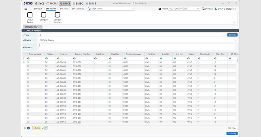Open the MRCS module

[x=91, y=3]
